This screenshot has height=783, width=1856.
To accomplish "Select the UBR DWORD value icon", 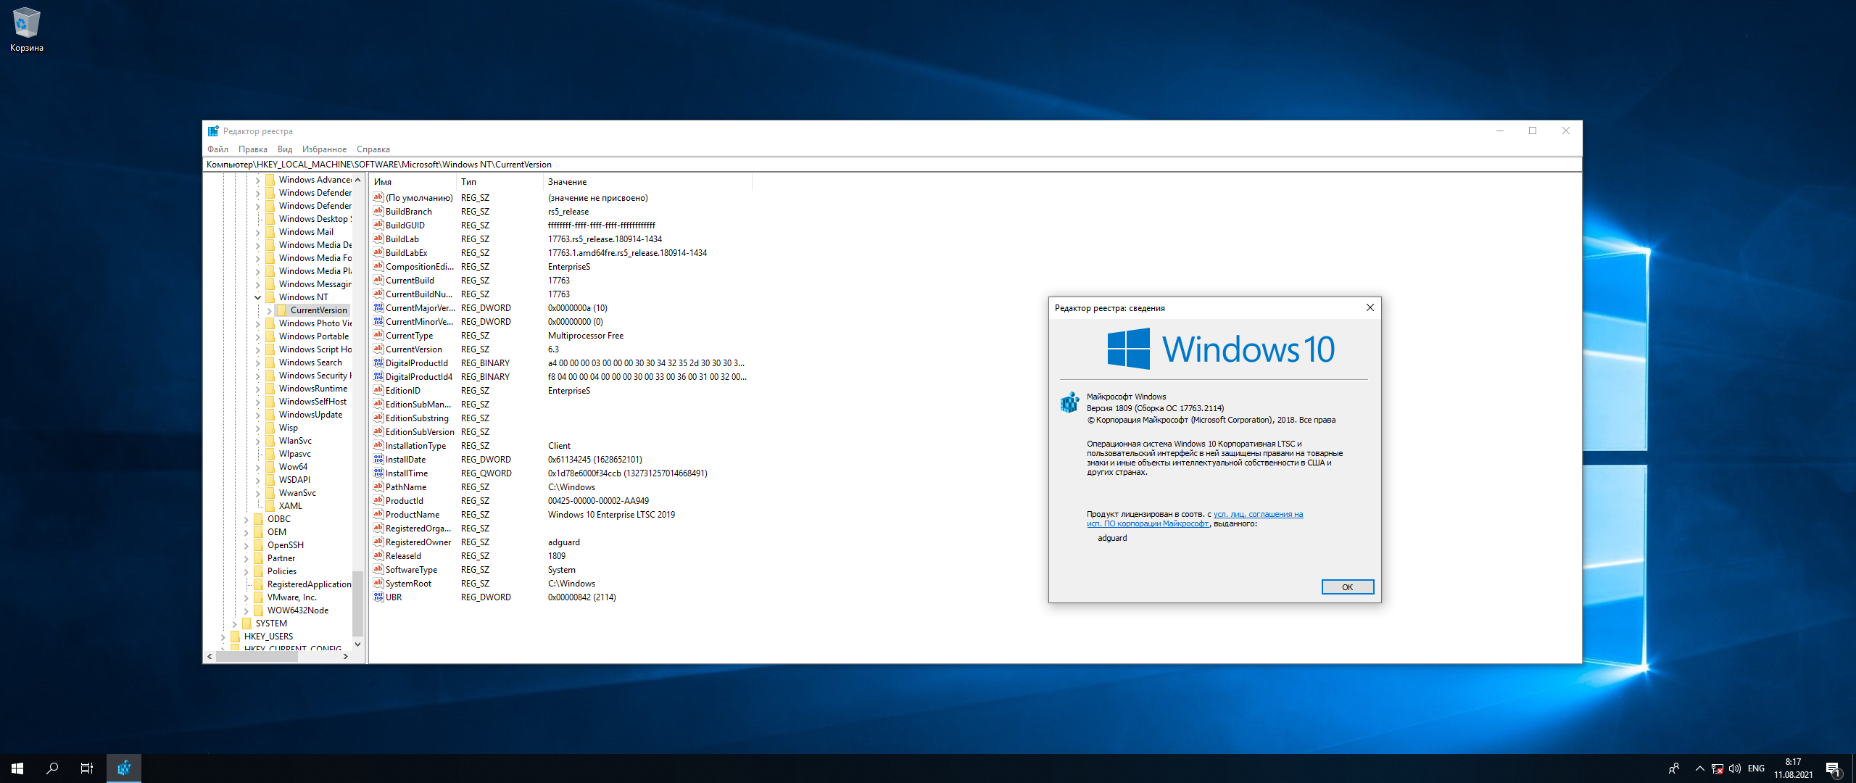I will coord(378,597).
